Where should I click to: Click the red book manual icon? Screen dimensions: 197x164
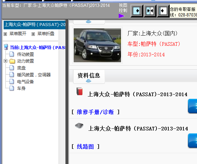coord(80,91)
